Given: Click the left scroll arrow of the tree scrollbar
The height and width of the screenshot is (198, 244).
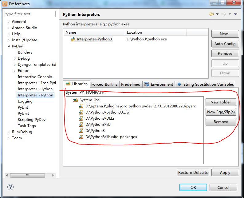Looking at the screenshot, I should (x=7, y=175).
